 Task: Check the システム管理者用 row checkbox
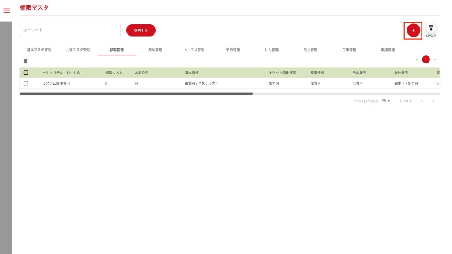(26, 83)
